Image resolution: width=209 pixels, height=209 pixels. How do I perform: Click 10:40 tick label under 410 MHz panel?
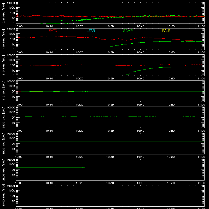[x=141, y=53]
